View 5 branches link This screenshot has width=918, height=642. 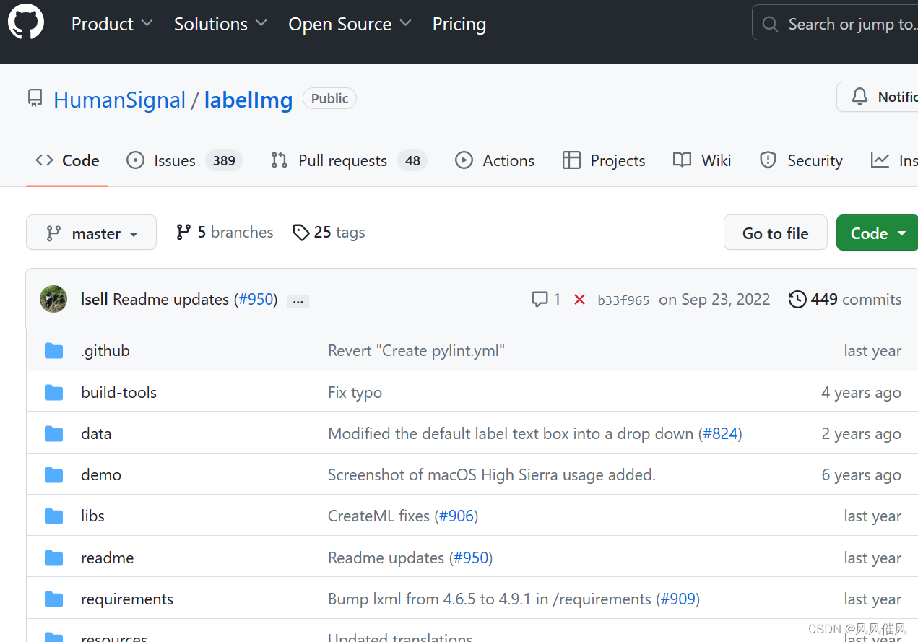click(x=225, y=232)
